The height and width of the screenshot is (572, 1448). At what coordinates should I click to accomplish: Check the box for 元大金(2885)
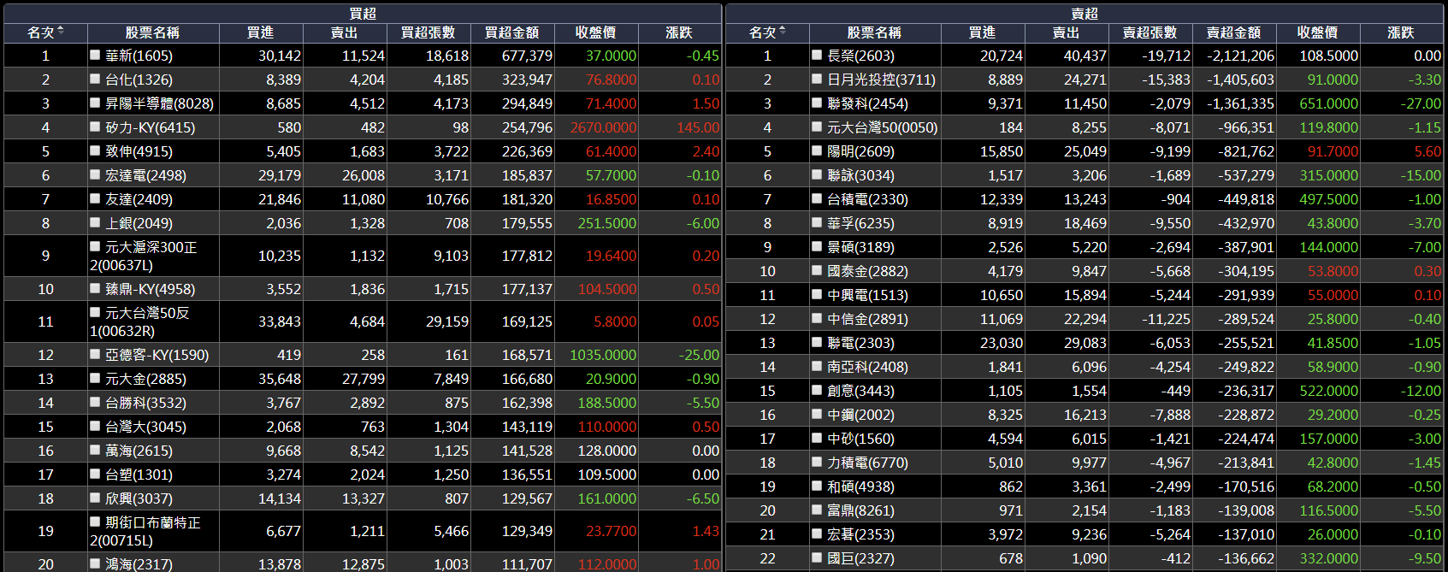click(x=96, y=378)
